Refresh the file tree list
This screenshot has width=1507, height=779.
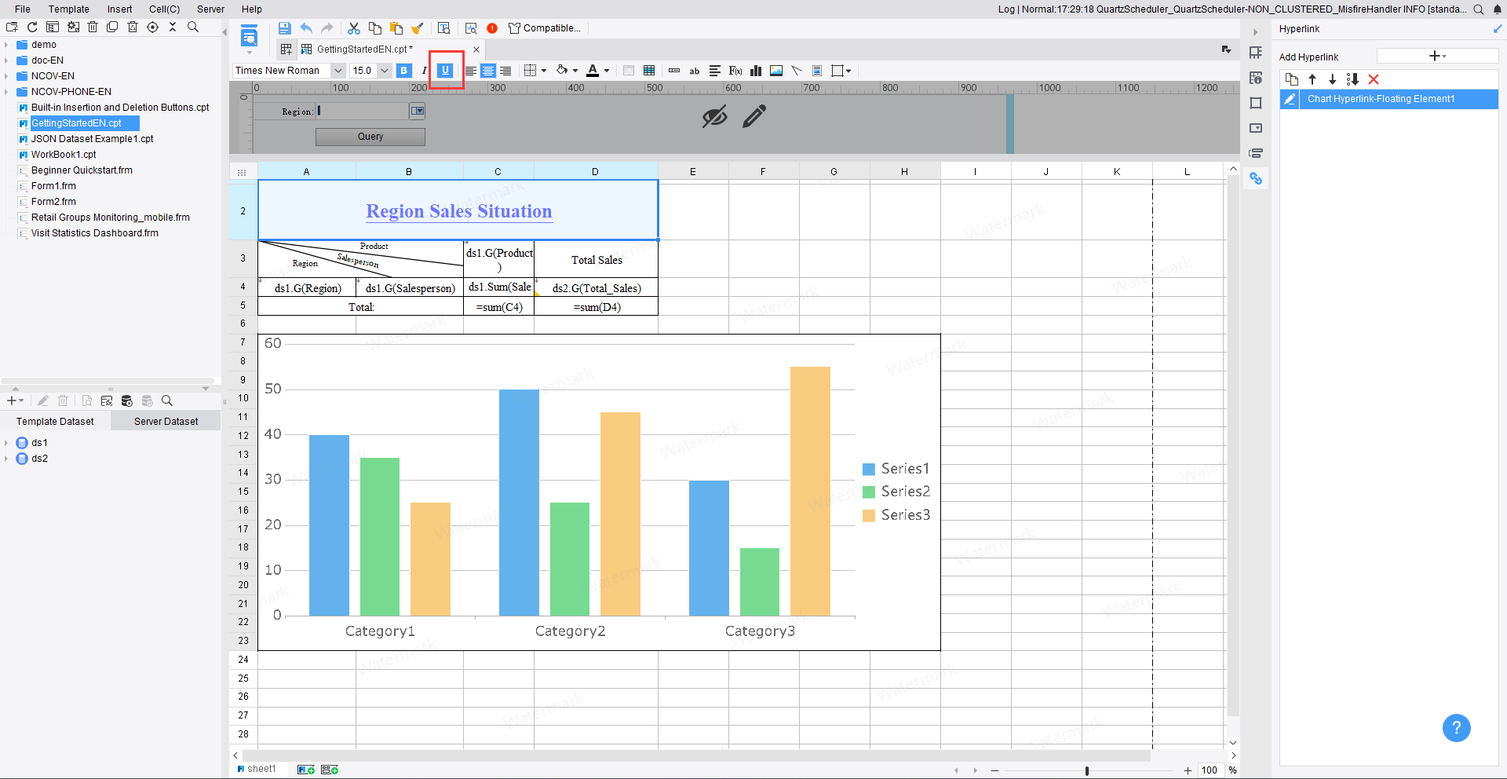(32, 27)
